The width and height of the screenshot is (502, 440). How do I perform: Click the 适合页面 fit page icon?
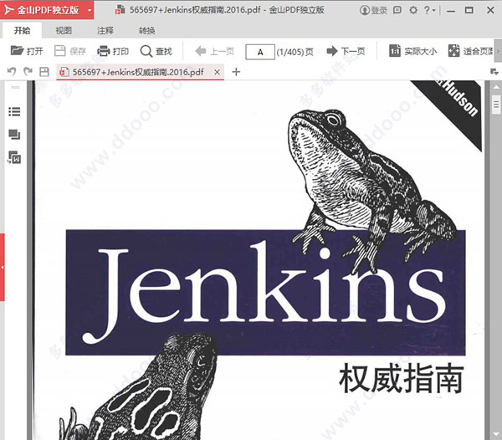pos(453,50)
